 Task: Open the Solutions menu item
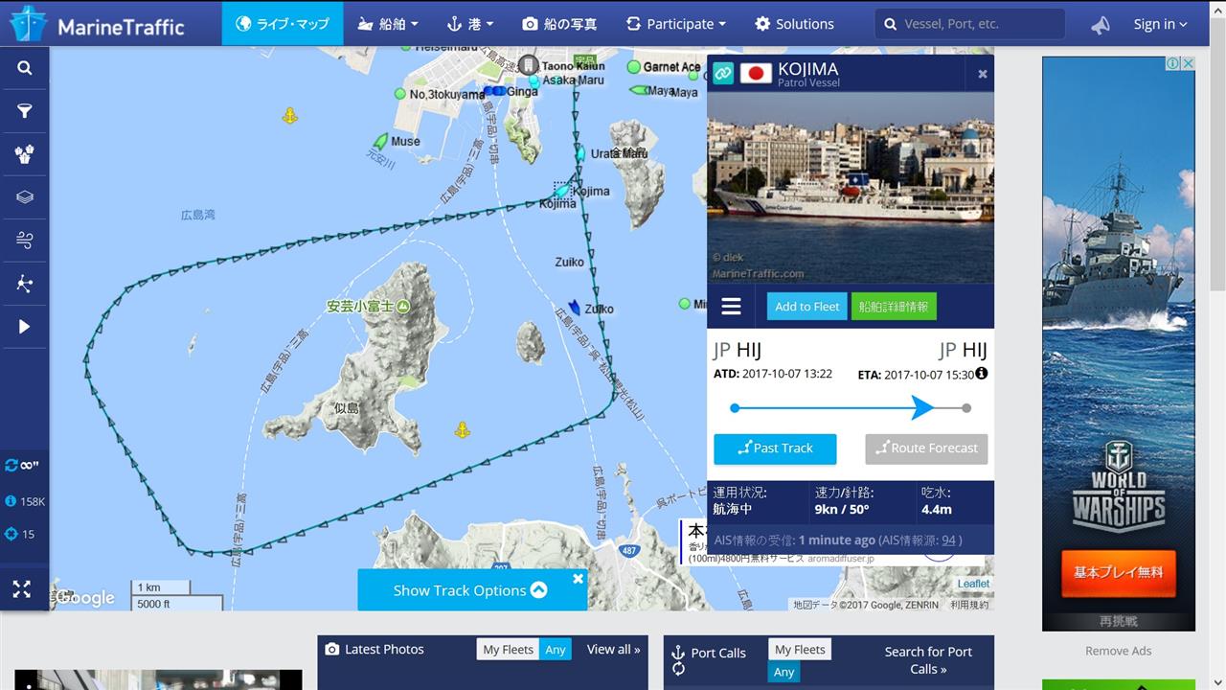coord(794,24)
